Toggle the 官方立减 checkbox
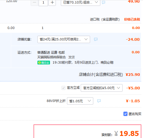Image resolution: width=143 pixels, height=138 pixels. click(63, 88)
